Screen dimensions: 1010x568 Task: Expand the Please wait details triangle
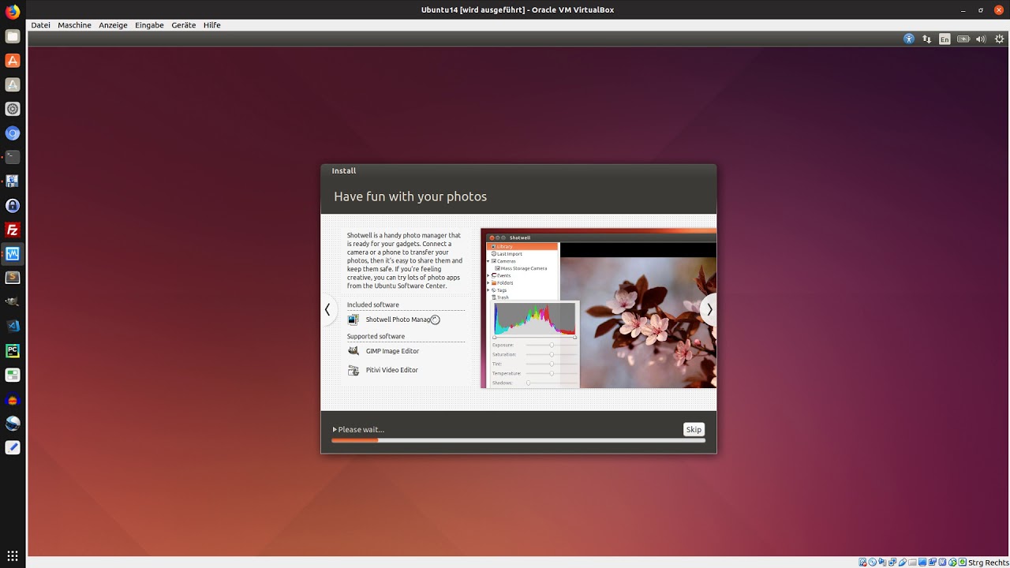tap(335, 430)
